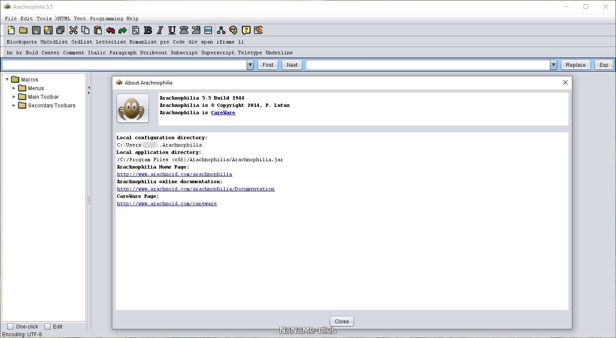Insert Blockquote tag from toolbar
The height and width of the screenshot is (338, 616).
[x=22, y=42]
